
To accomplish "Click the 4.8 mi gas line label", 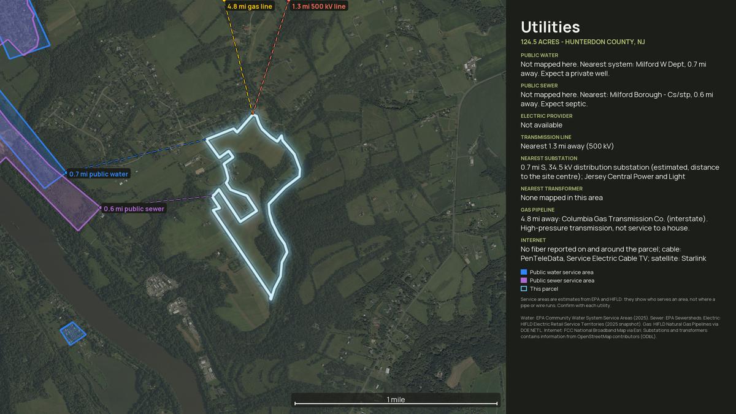I will click(250, 7).
